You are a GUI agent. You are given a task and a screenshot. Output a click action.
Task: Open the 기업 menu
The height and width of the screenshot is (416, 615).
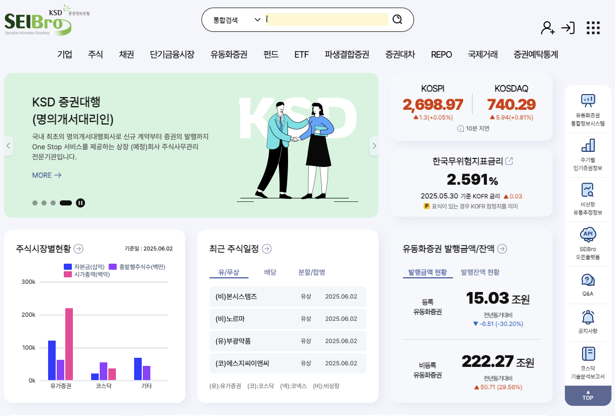pyautogui.click(x=65, y=54)
